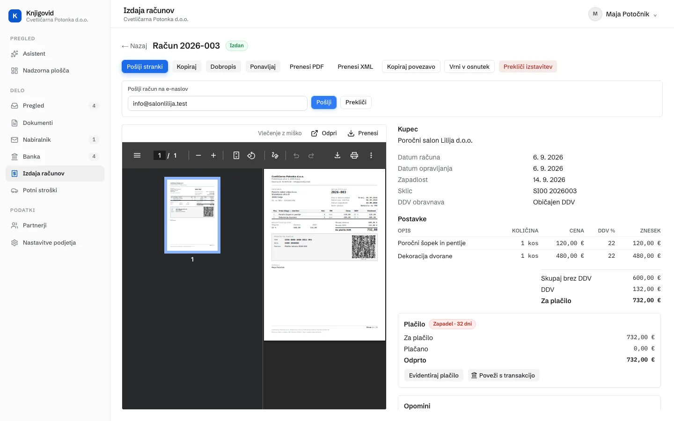Viewport: 674px width, 421px height.
Task: Click Vrni v osnutek button
Action: coord(469,67)
